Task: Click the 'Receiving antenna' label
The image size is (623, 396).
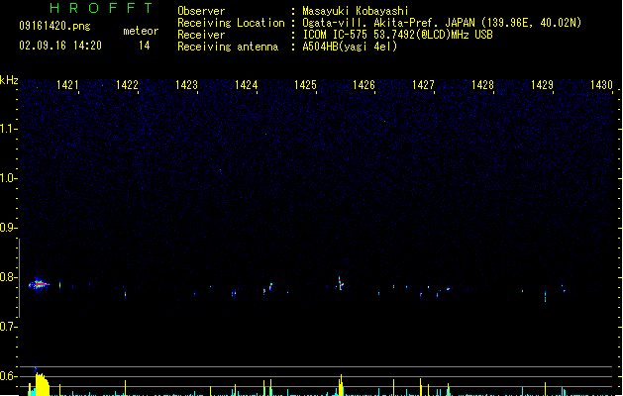Action: coord(228,47)
